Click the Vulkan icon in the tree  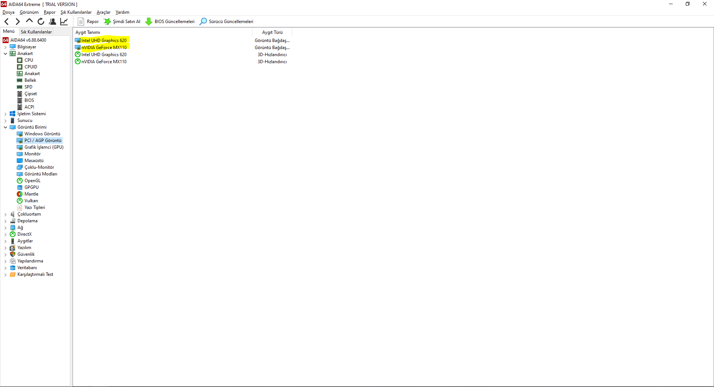tap(20, 201)
